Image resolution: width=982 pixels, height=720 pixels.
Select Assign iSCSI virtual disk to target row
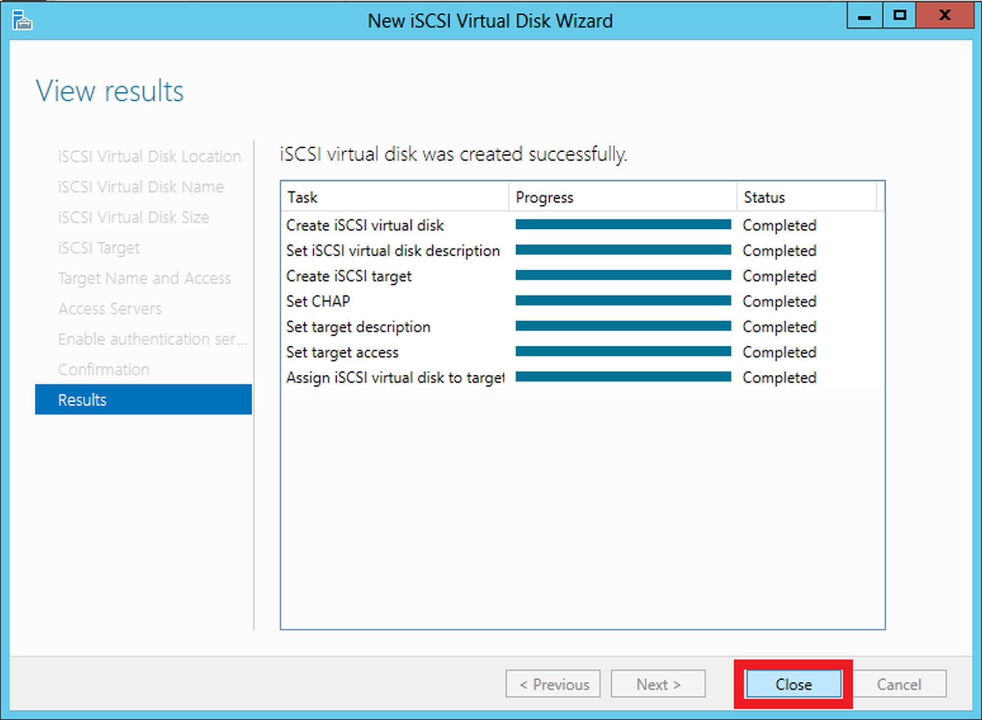point(395,378)
